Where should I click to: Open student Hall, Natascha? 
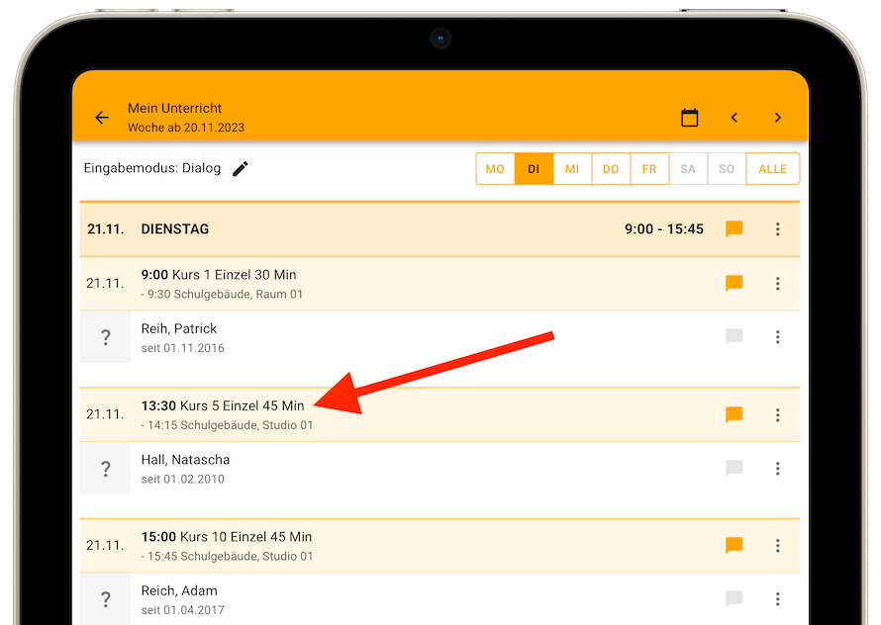click(x=185, y=460)
